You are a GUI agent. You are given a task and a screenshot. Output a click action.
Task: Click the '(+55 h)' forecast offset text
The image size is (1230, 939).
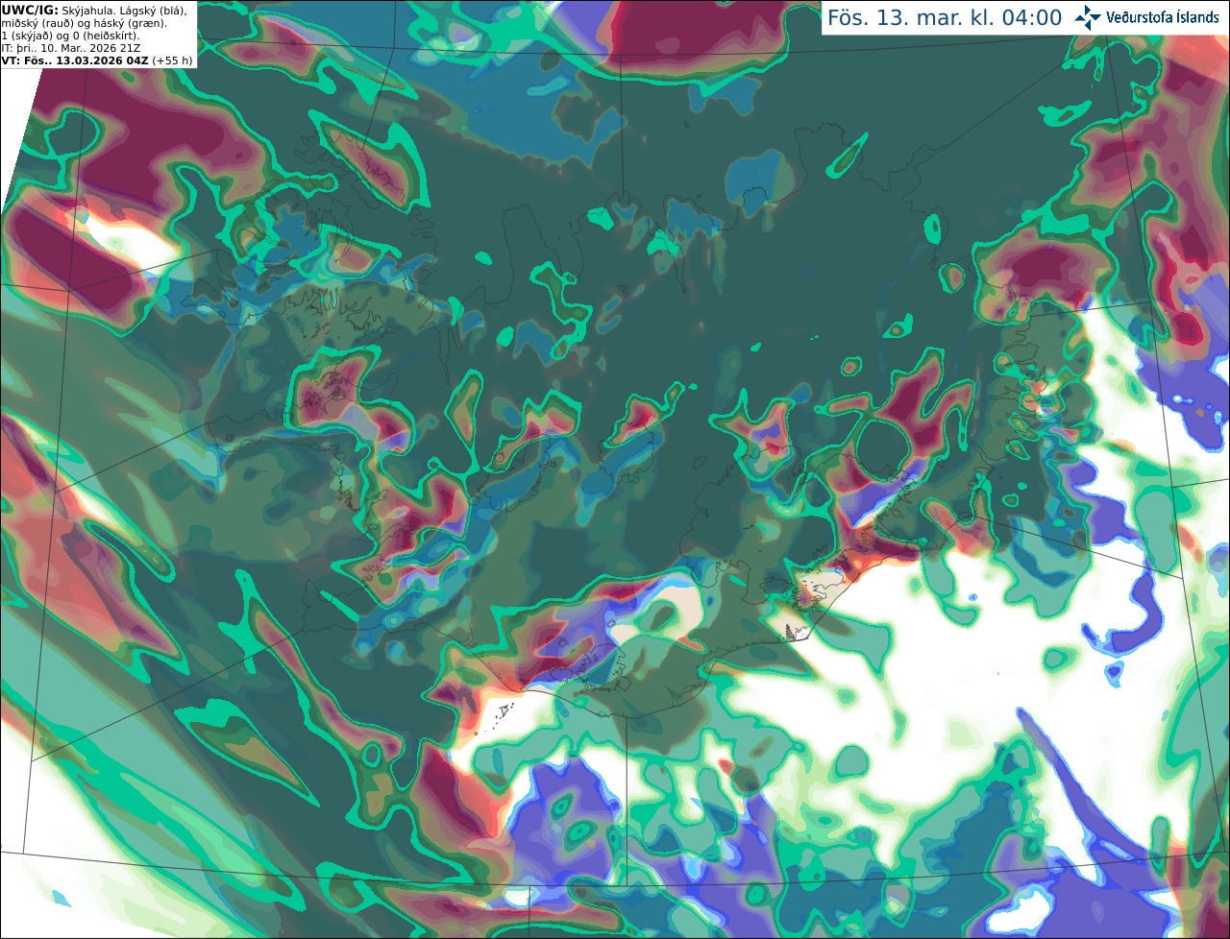click(x=172, y=60)
